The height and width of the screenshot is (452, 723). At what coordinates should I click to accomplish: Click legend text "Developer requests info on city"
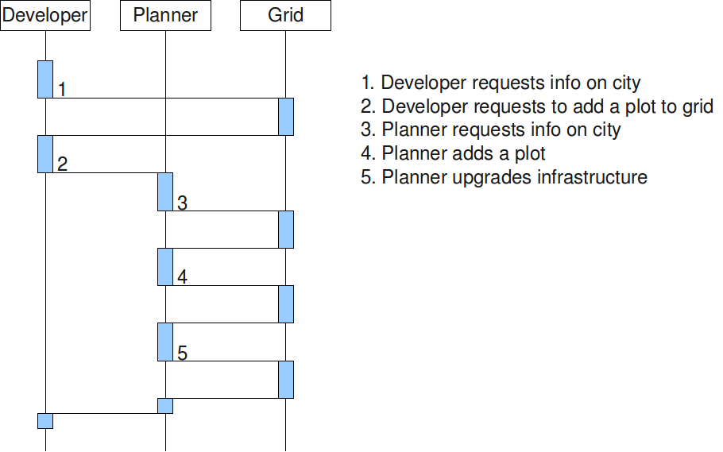pyautogui.click(x=501, y=83)
